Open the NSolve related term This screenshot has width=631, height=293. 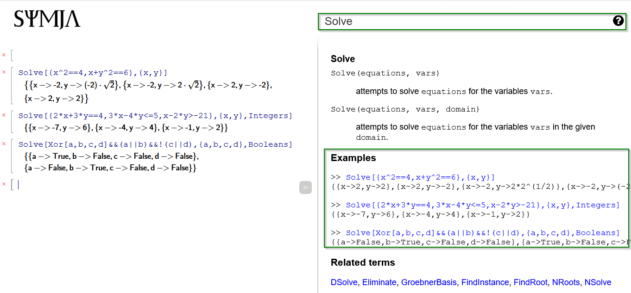598,282
